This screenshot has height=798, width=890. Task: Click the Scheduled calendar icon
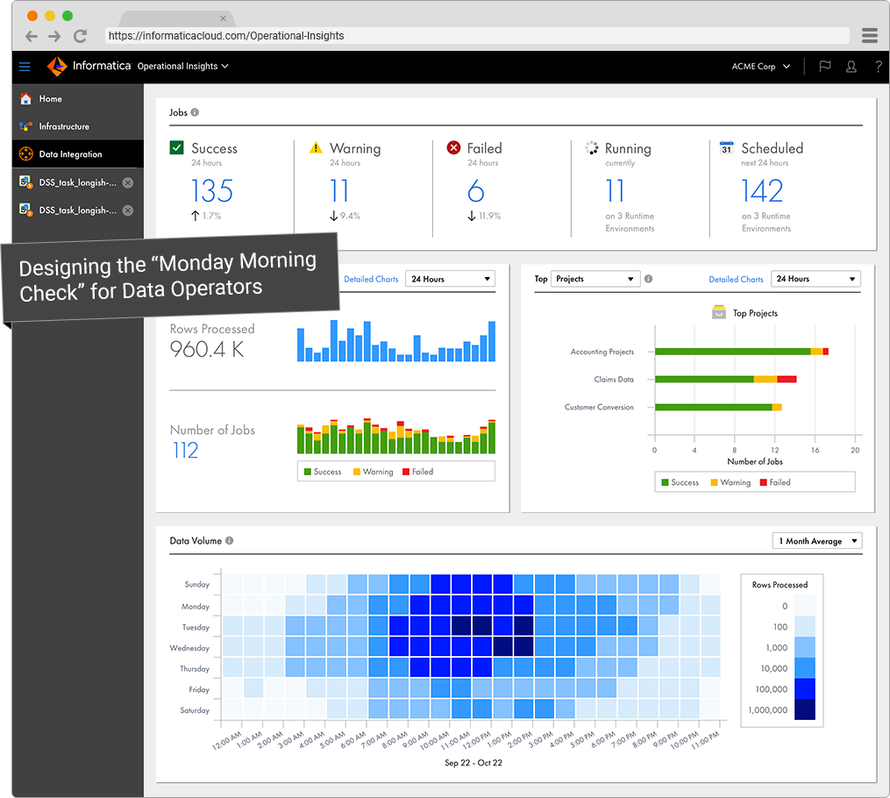point(727,147)
